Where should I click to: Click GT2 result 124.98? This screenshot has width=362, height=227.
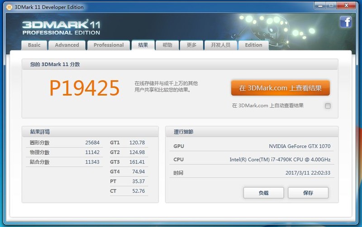pos(137,152)
